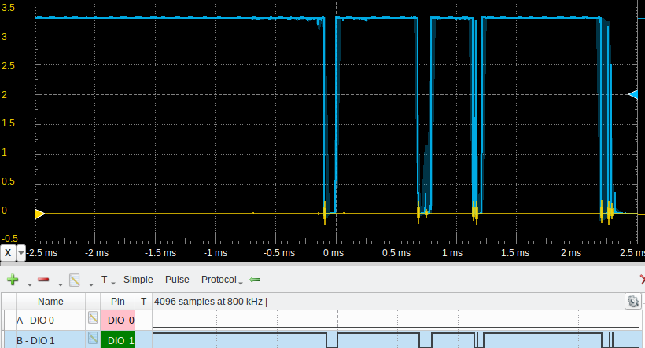The height and width of the screenshot is (348, 645).
Task: Select the Simple trigger button
Action: point(138,280)
